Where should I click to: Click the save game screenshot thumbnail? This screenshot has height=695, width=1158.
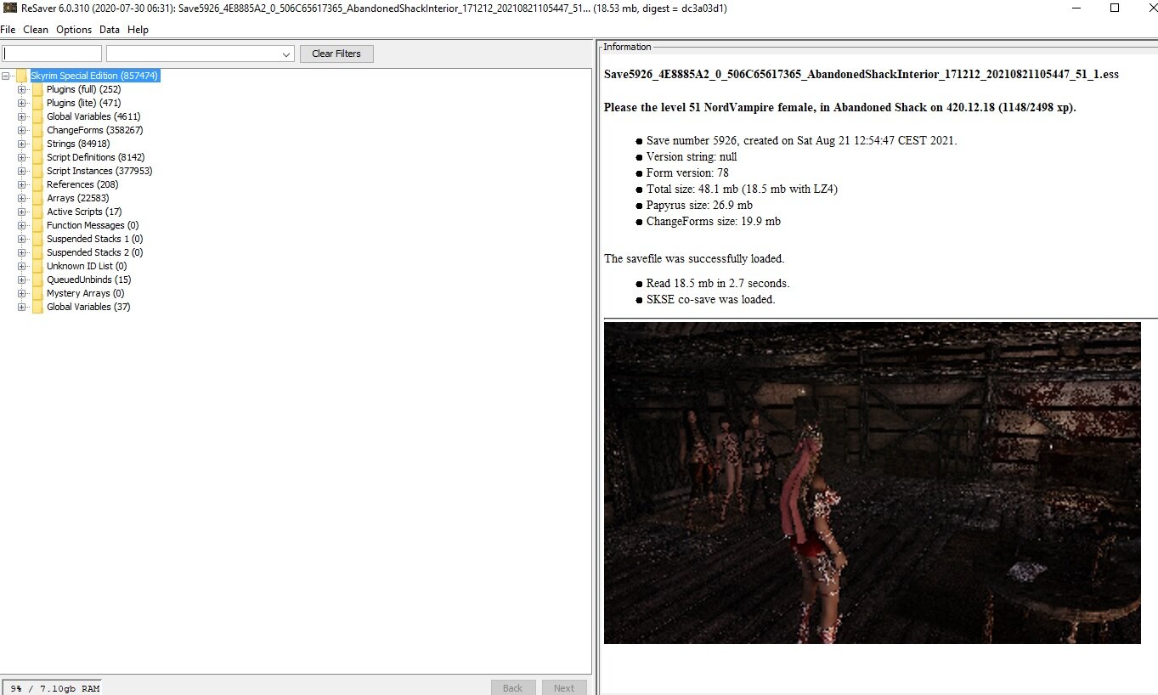point(872,483)
